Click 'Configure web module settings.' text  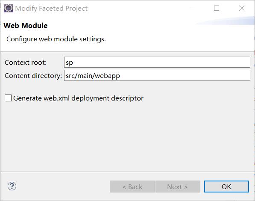click(56, 39)
